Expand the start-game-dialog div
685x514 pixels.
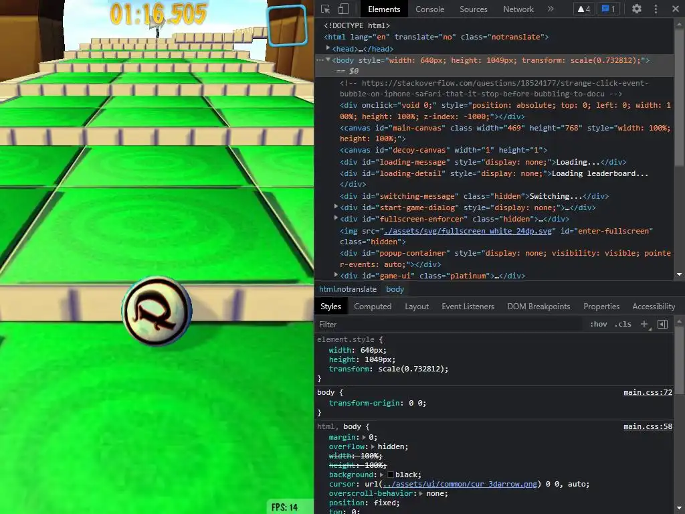point(336,206)
